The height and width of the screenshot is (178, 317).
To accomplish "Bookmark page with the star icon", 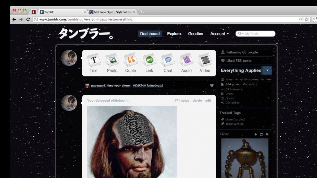I will tap(307, 19).
